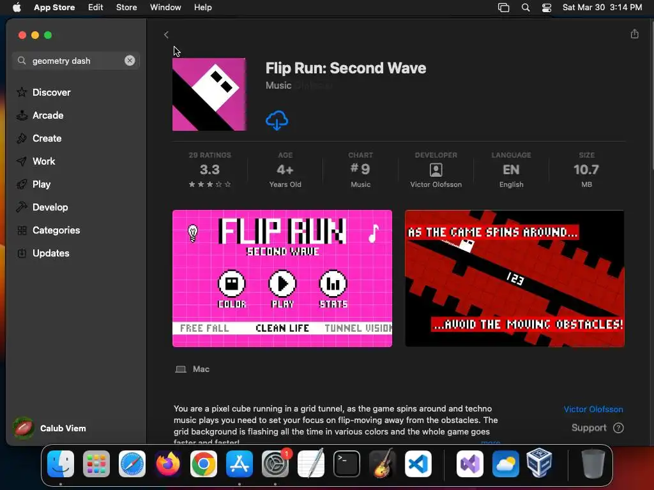Open the Store menu
The image size is (654, 490).
(x=126, y=8)
